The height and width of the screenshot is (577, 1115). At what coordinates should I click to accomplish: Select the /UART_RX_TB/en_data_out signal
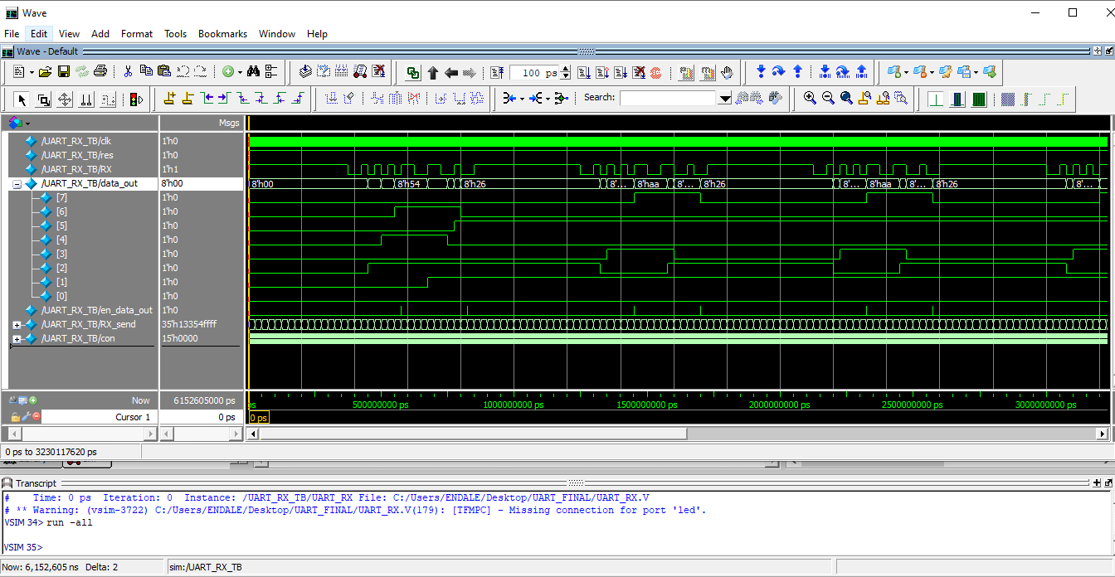96,310
